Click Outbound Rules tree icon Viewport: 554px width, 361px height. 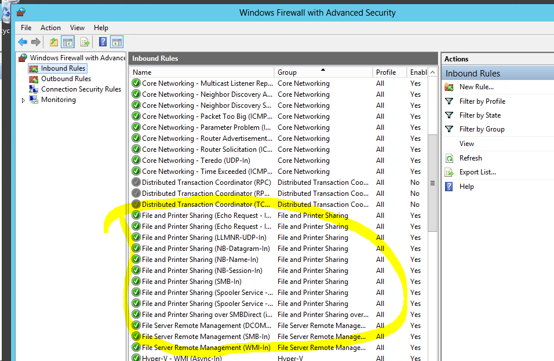(x=34, y=79)
